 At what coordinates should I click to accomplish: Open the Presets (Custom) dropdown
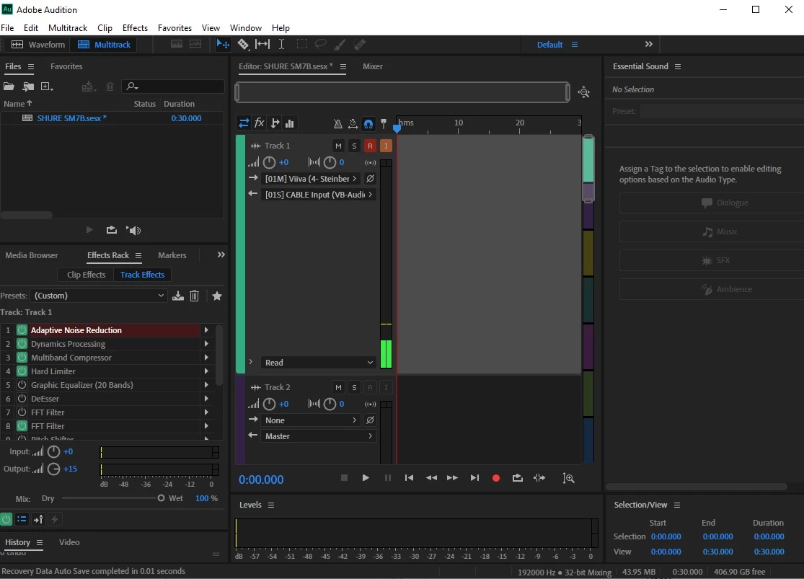99,296
